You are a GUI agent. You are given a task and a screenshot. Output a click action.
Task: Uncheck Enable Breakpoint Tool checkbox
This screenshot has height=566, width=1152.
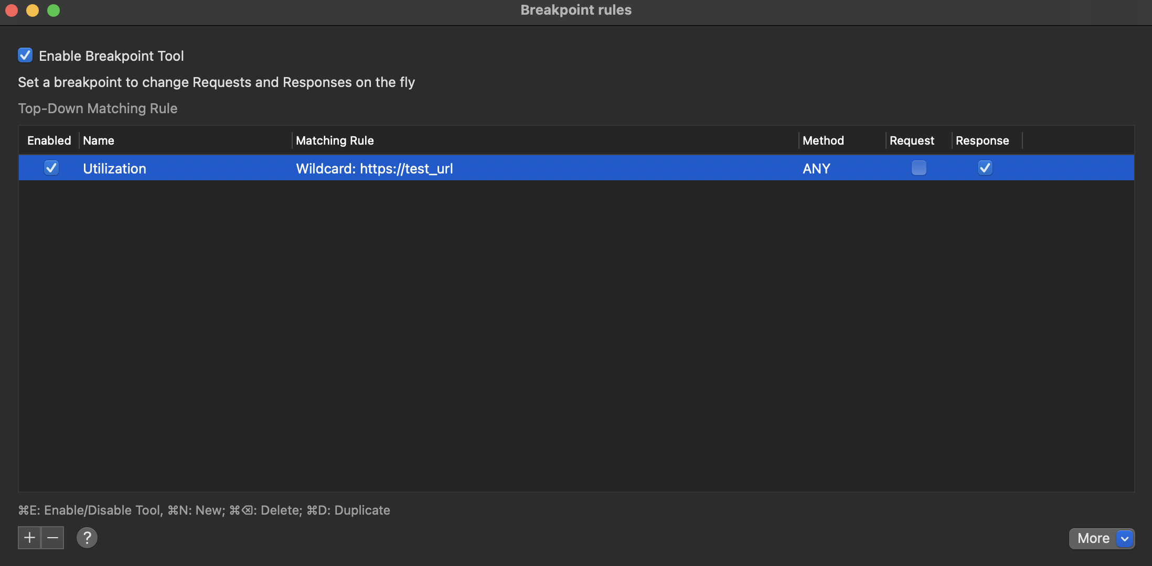point(25,56)
